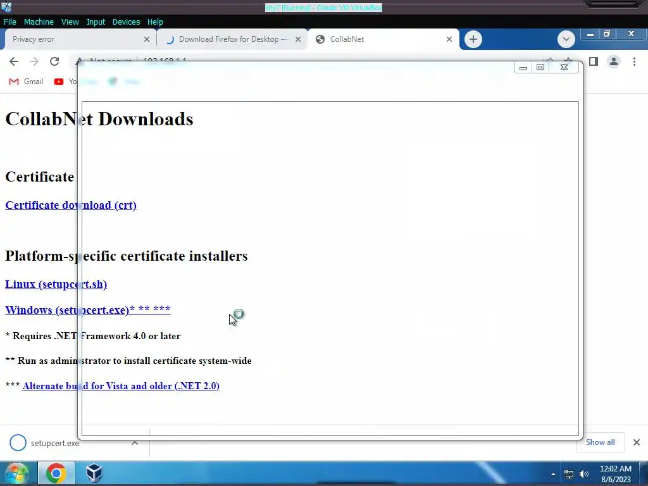Viewport: 648px width, 486px height.
Task: Open the VirtualBox Input menu
Action: [x=96, y=22]
